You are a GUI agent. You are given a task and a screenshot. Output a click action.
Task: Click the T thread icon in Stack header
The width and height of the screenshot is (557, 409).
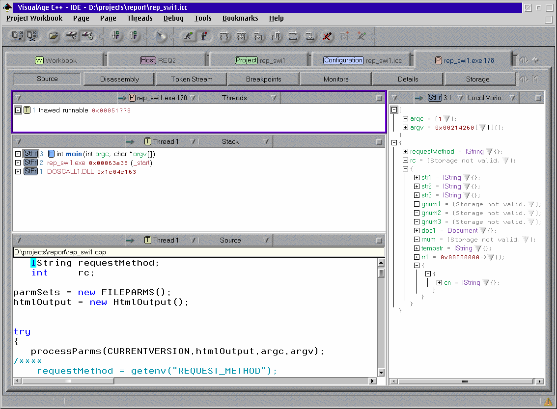click(148, 141)
